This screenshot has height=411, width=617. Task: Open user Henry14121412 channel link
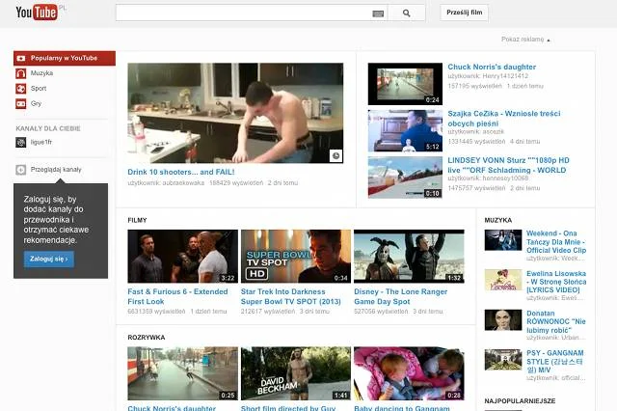pos(505,76)
